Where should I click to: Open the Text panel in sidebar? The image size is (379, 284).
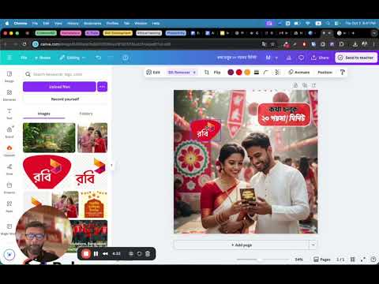pos(9,114)
